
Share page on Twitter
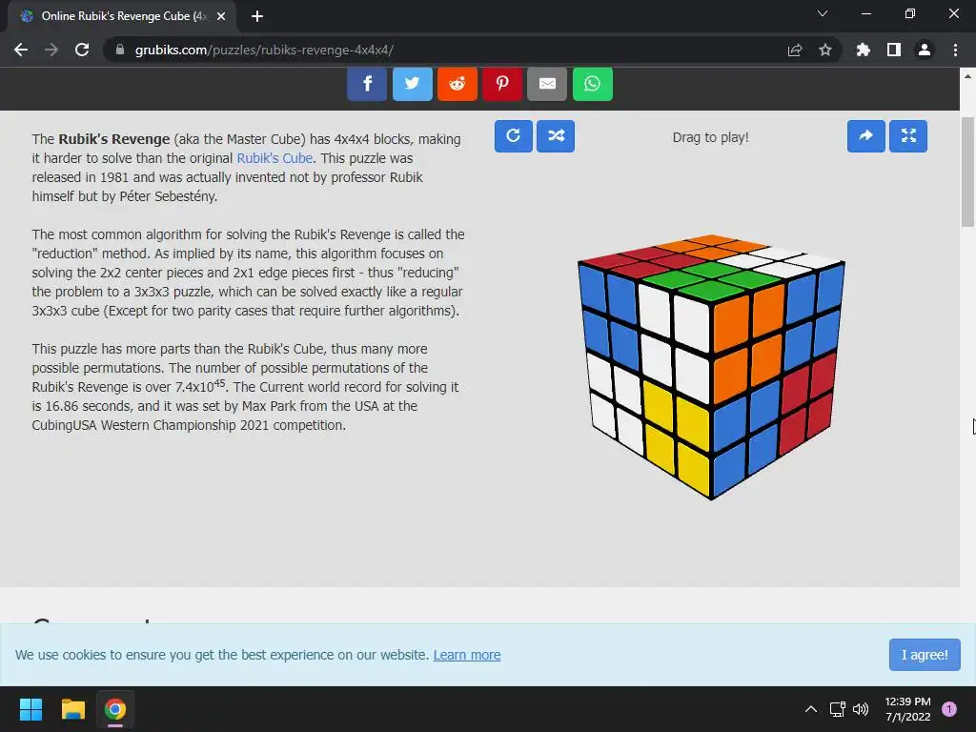[412, 84]
